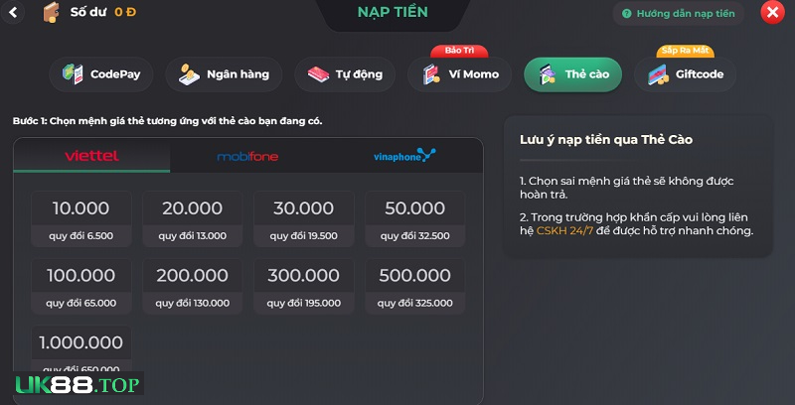Select the 300.000 card denomination
The image size is (795, 405).
click(304, 286)
